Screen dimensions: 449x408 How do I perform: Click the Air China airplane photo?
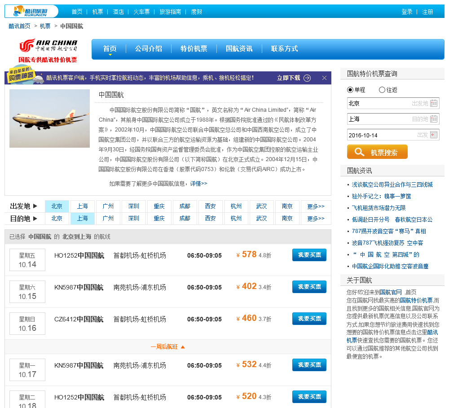coord(49,118)
